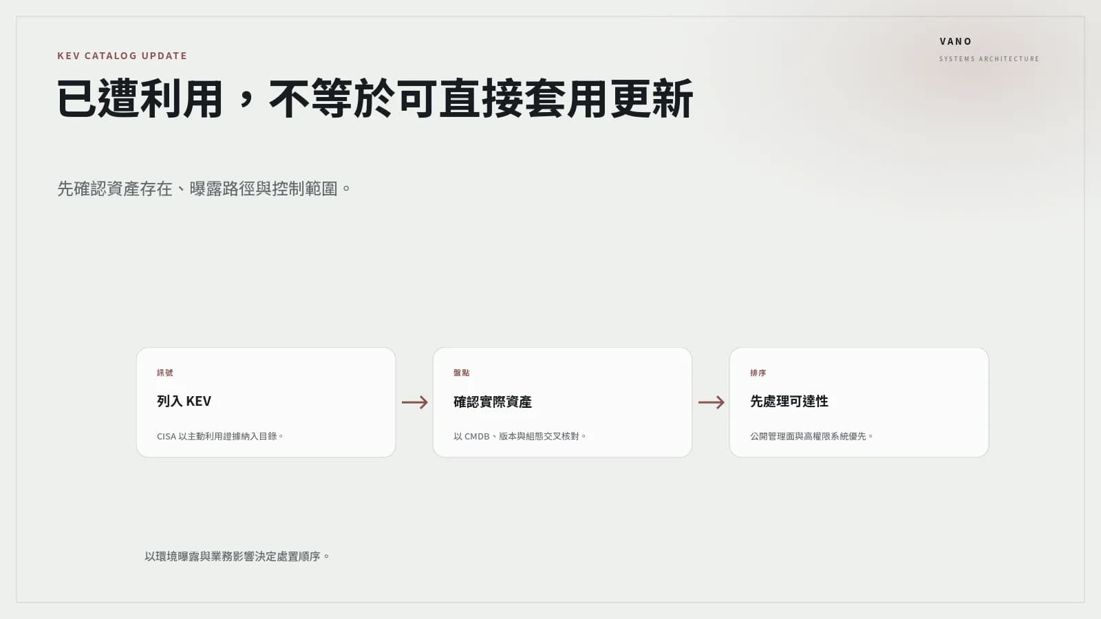
Task: Click the VANO brand name
Action: (x=956, y=41)
